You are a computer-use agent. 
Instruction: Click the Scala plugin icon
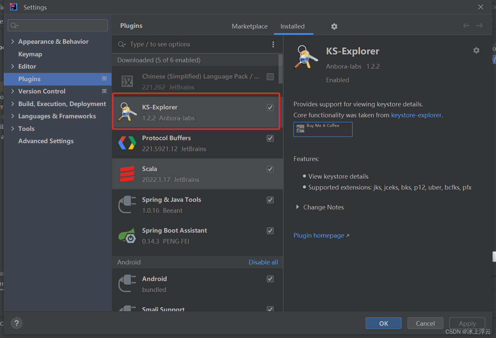pyautogui.click(x=127, y=174)
